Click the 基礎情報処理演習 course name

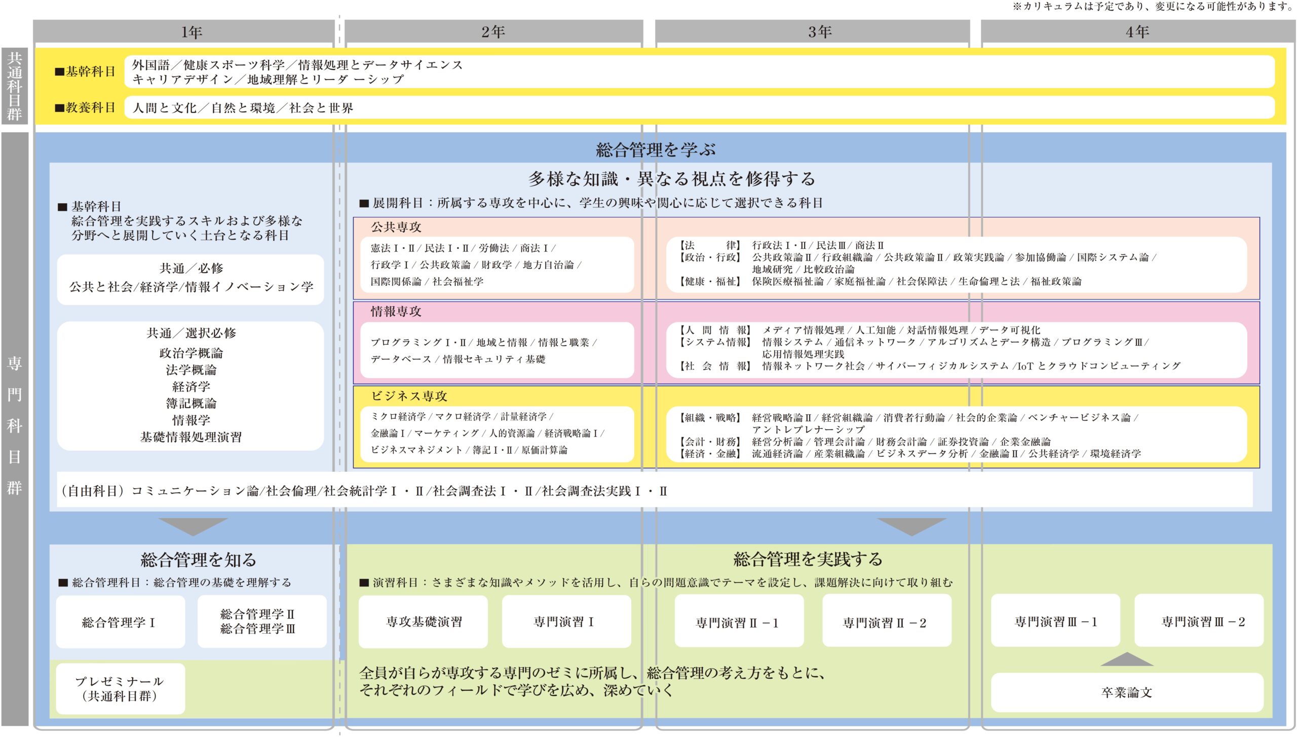pyautogui.click(x=192, y=437)
